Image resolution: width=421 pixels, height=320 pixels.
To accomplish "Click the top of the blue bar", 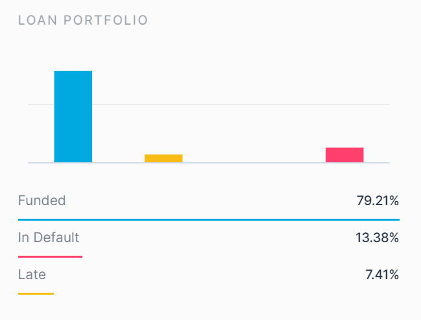I will pos(73,71).
